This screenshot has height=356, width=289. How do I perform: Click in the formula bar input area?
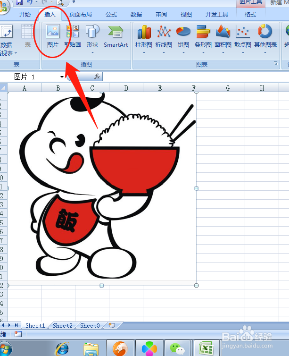[x=196, y=77]
